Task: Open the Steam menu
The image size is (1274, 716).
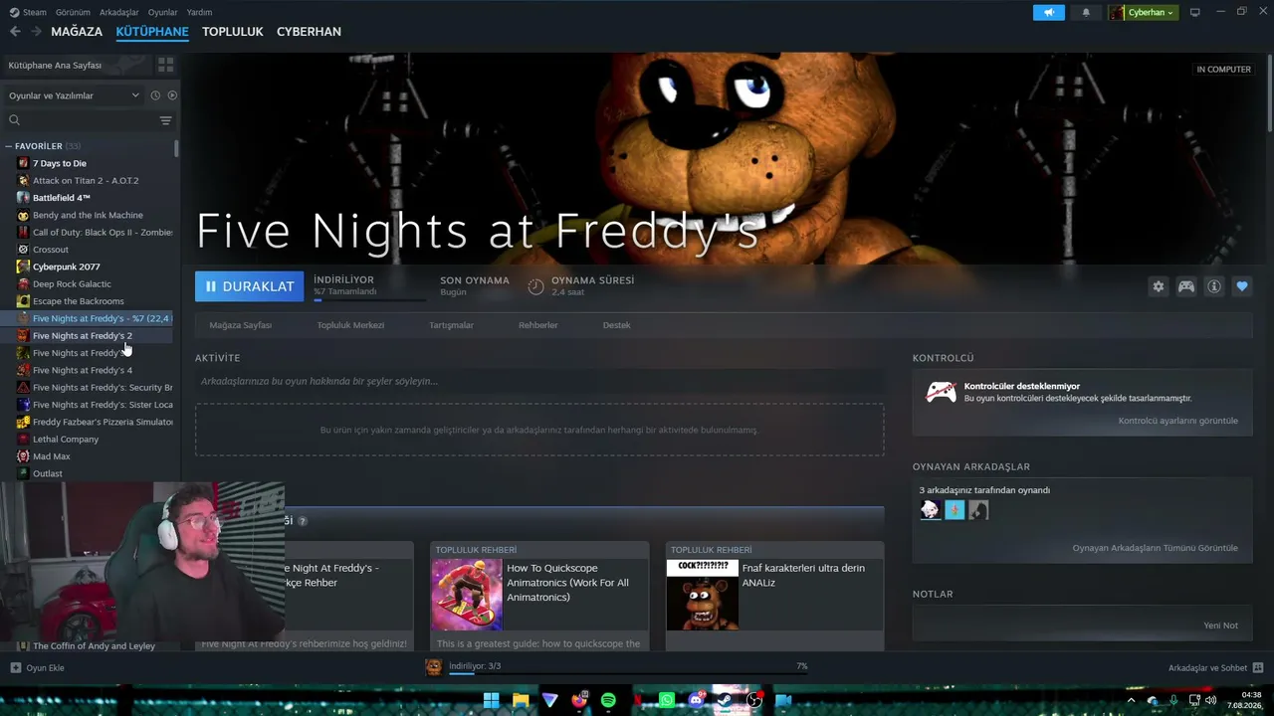Action: click(35, 12)
